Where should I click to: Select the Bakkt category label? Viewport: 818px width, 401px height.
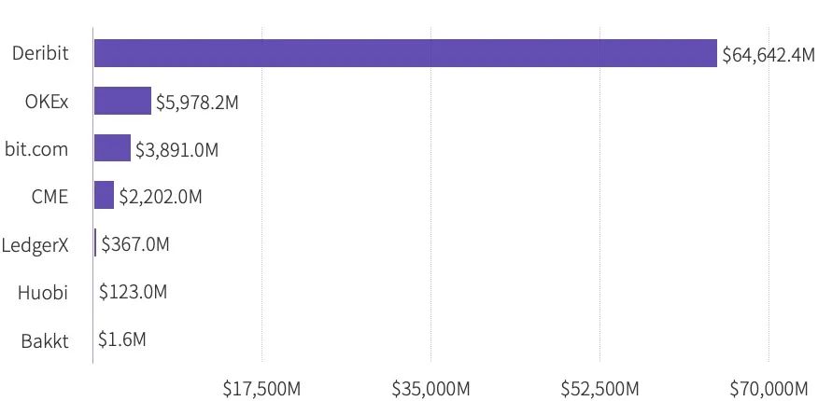coord(45,341)
